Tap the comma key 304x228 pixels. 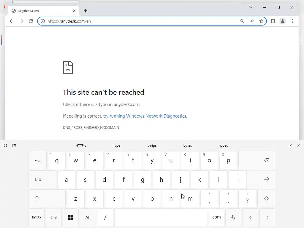209,198
